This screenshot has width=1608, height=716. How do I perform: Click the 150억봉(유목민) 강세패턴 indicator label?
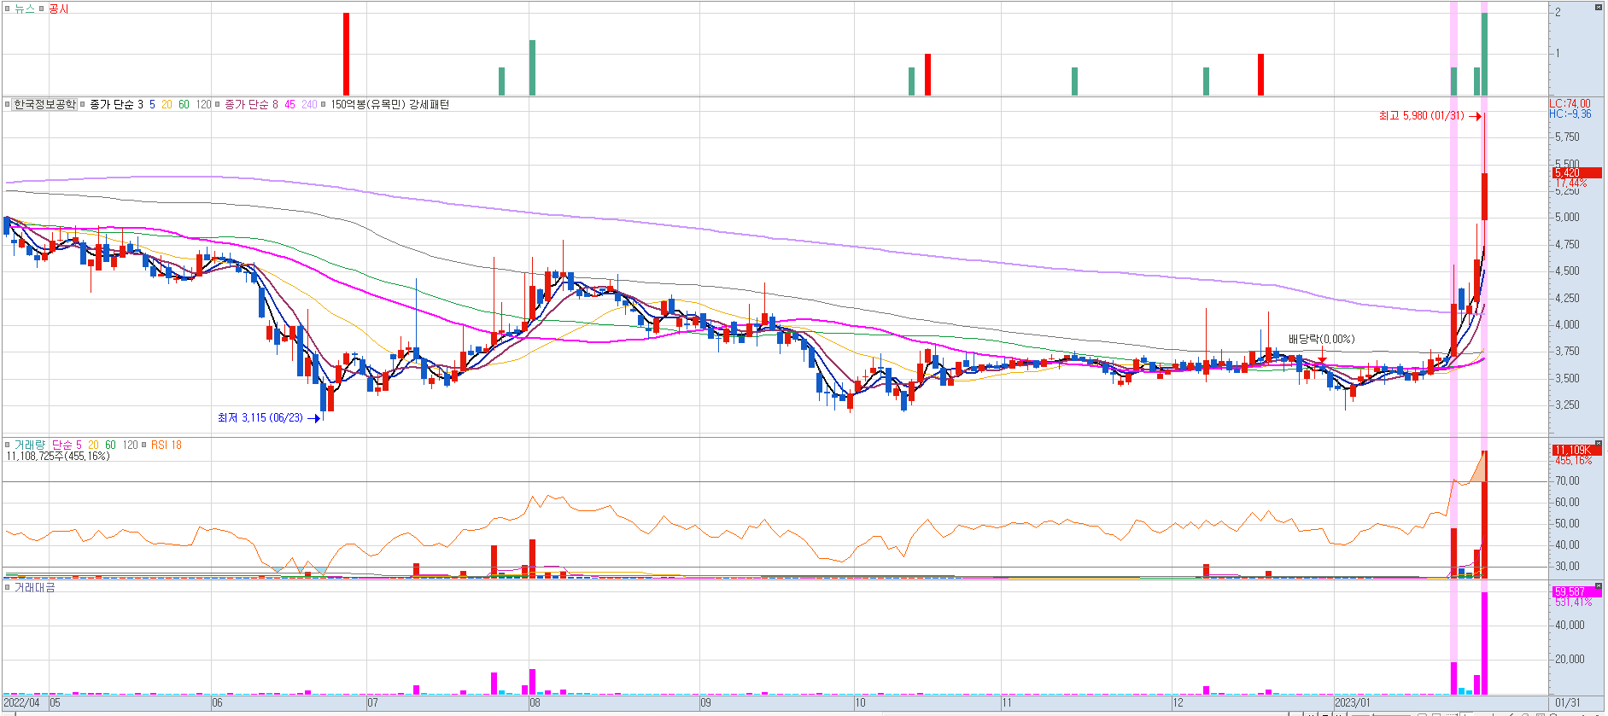click(x=389, y=104)
